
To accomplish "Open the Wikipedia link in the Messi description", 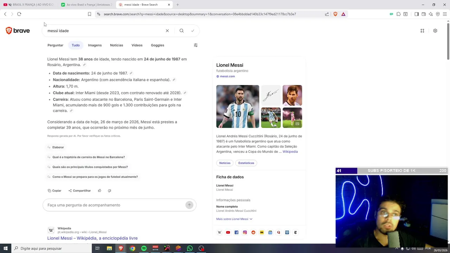I will pyautogui.click(x=290, y=151).
